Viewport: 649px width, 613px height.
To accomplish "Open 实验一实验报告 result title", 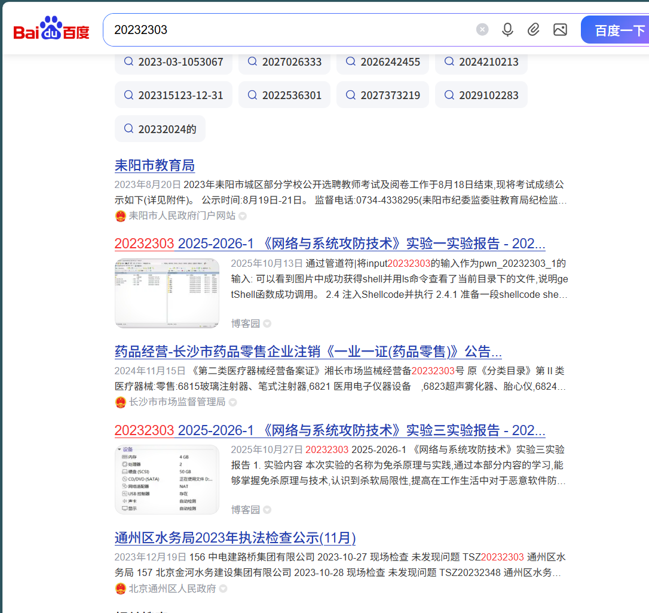I will point(330,244).
